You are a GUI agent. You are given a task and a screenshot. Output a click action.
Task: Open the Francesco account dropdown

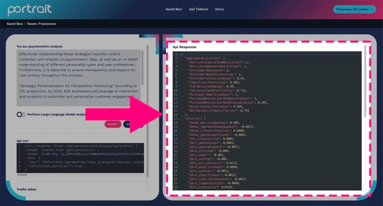354,9
